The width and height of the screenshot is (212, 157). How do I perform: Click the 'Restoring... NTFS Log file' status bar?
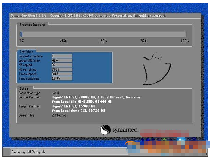pos(68,152)
